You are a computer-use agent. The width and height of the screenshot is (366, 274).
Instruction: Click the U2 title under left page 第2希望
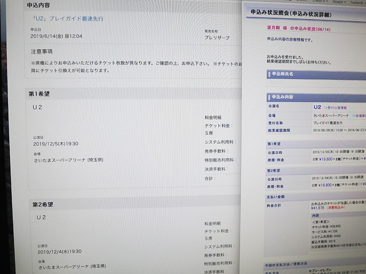click(x=41, y=217)
